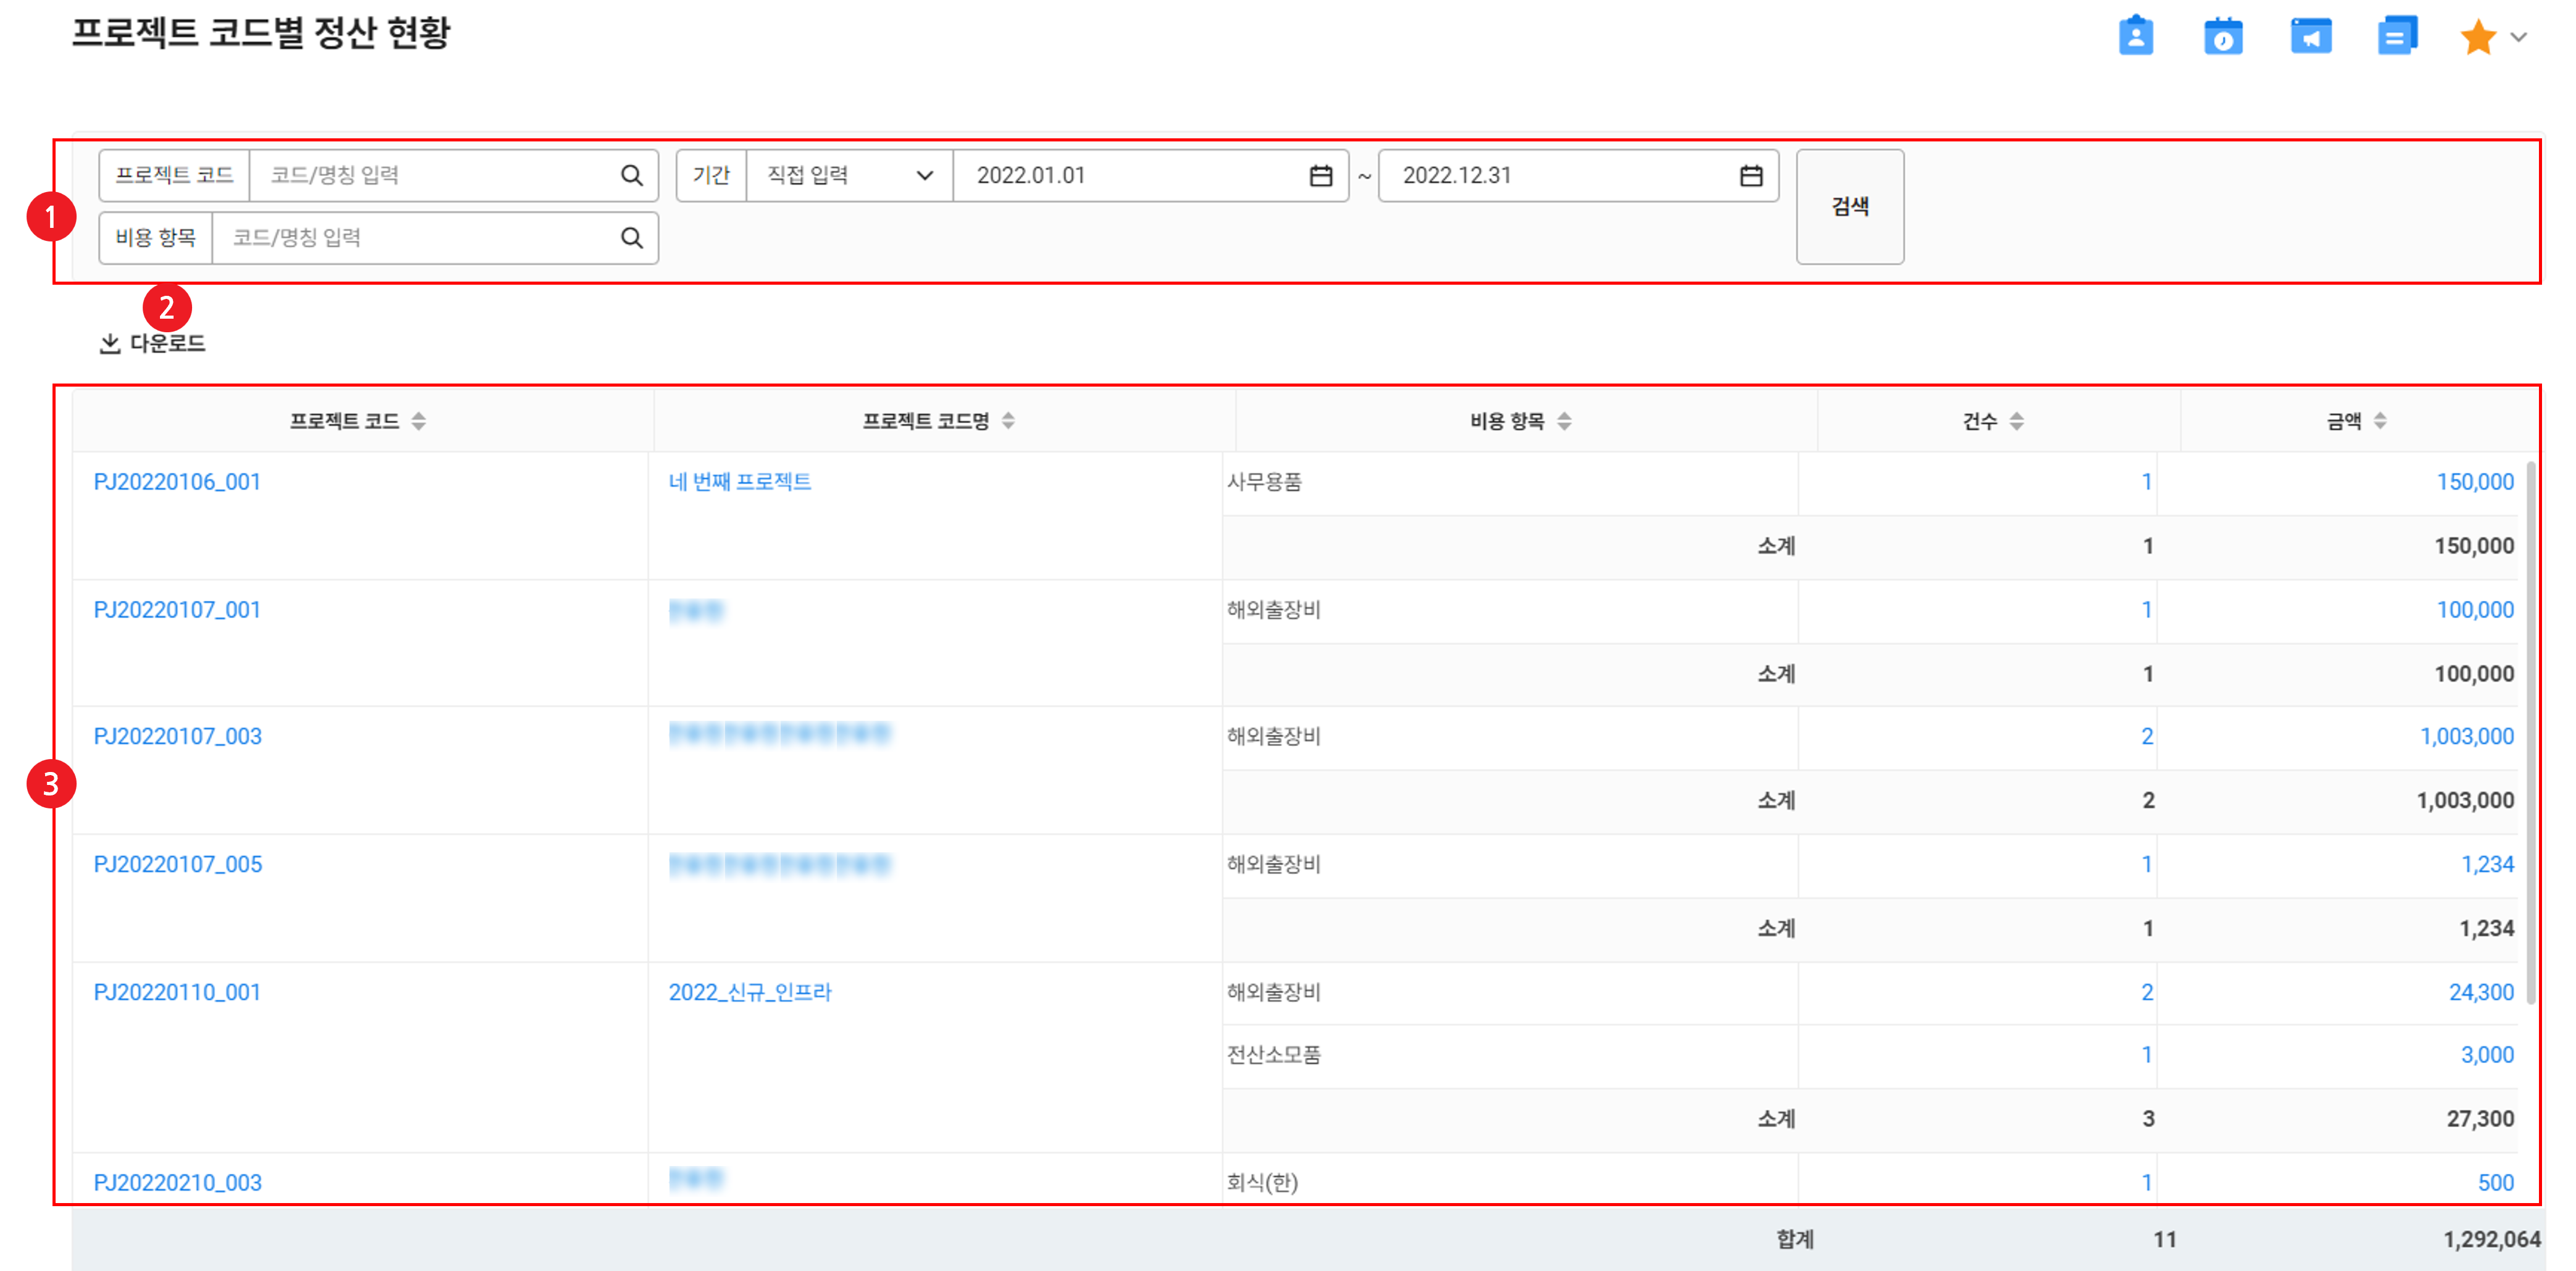Image resolution: width=2576 pixels, height=1271 pixels.
Task: Open project link PJ20220106_001
Action: (x=177, y=482)
